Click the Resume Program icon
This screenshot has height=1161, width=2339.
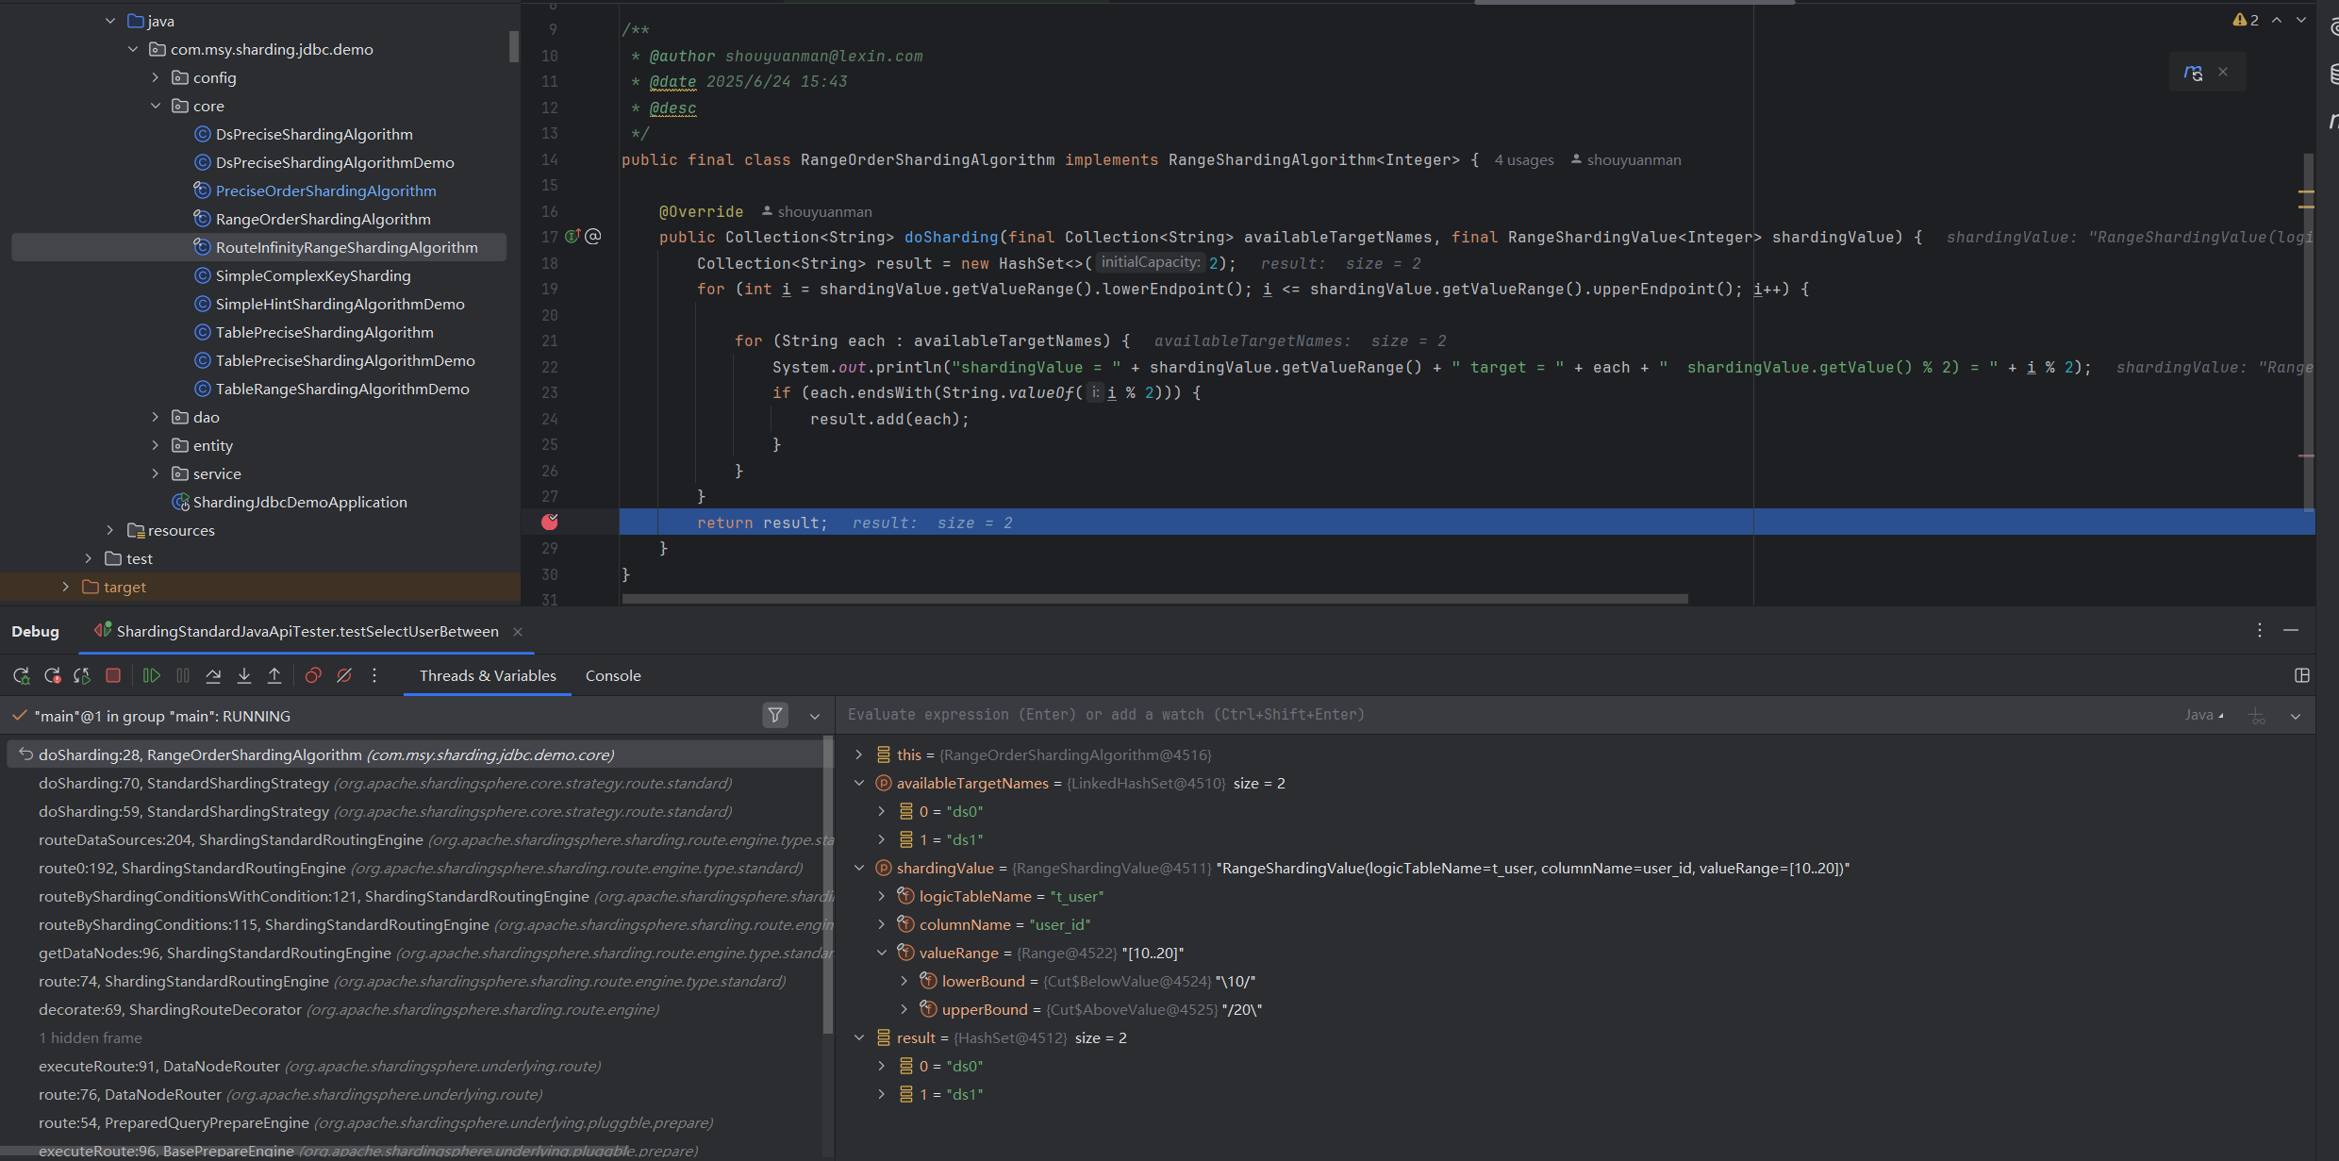151,675
